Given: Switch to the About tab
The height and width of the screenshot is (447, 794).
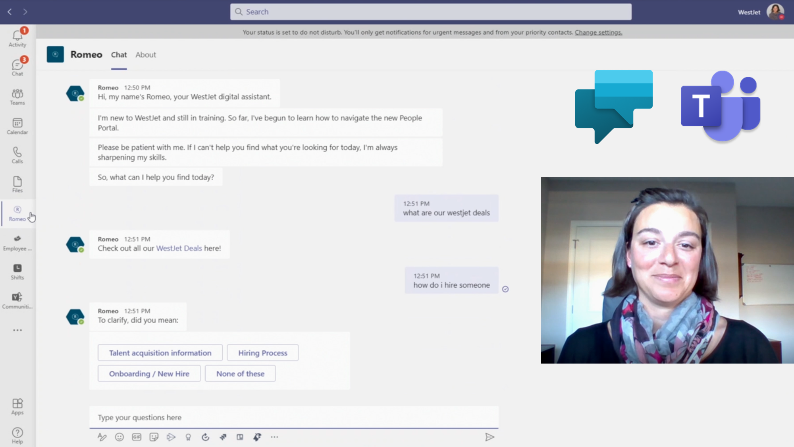Looking at the screenshot, I should click(x=146, y=55).
